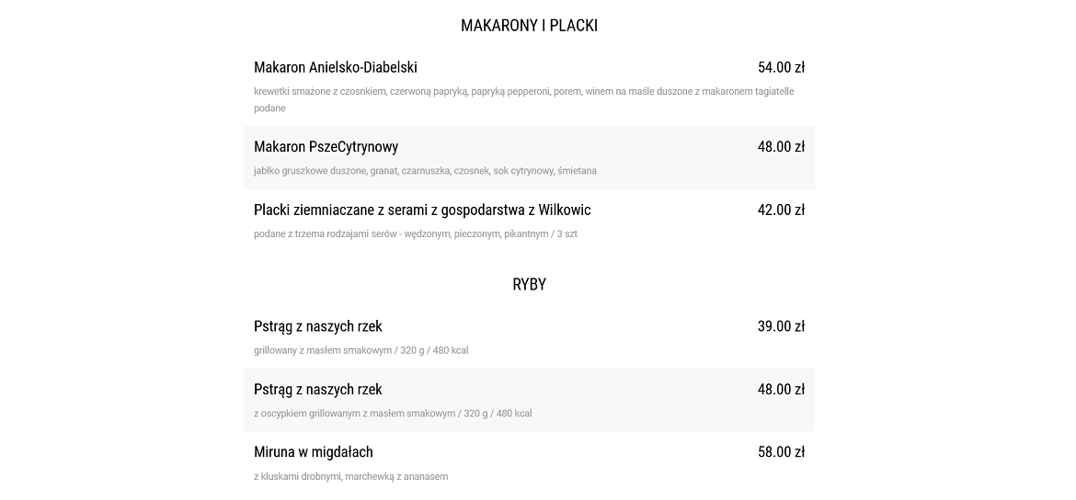
Task: Click the MAKARONY I PLACKI section heading
Action: pos(529,26)
